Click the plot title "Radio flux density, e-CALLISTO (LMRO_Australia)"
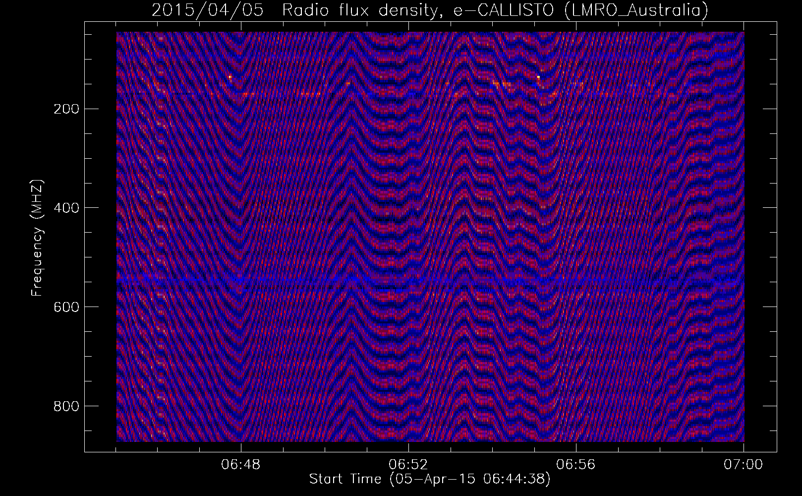The image size is (802, 496). [495, 10]
